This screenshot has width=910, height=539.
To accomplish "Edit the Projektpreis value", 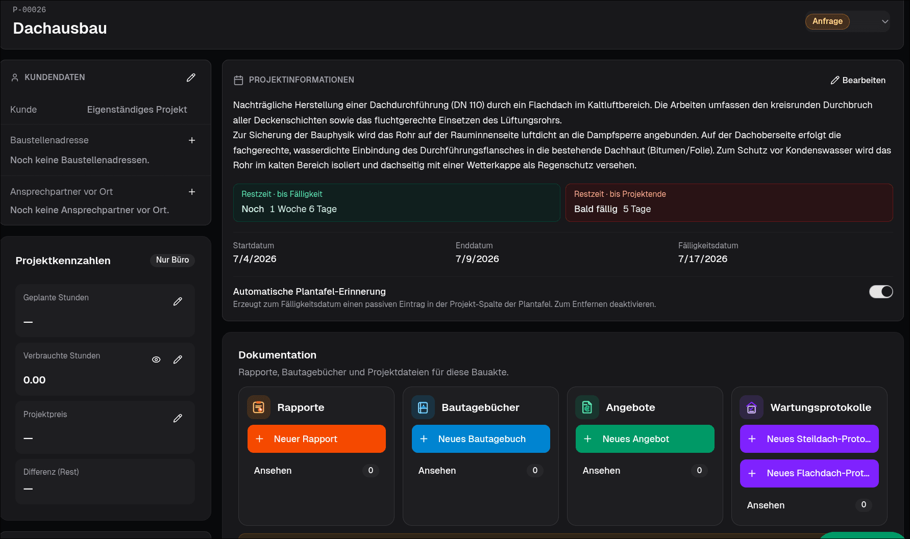I will (x=178, y=418).
